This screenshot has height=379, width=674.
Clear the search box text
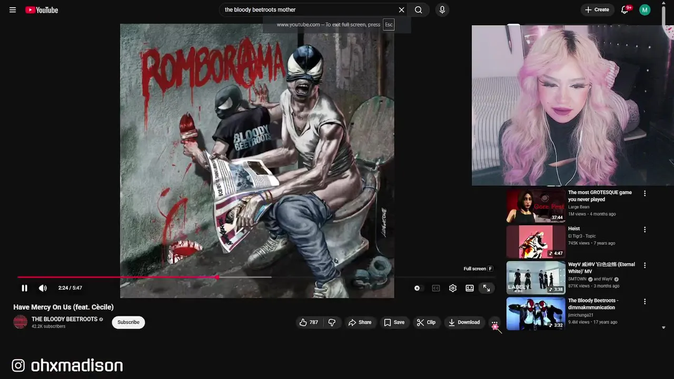[401, 10]
